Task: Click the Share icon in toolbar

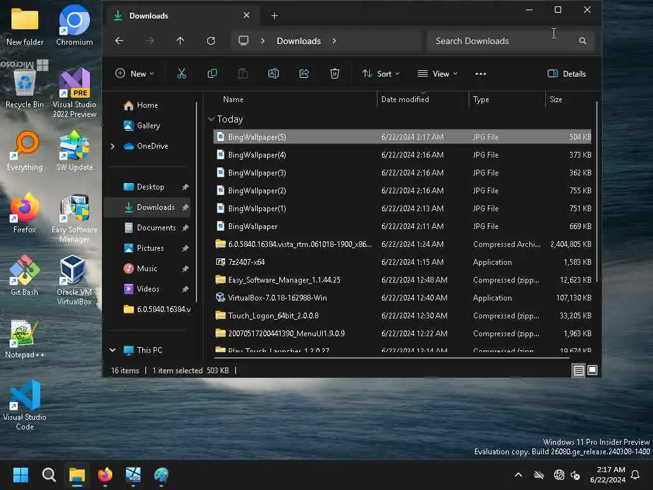Action: (304, 74)
